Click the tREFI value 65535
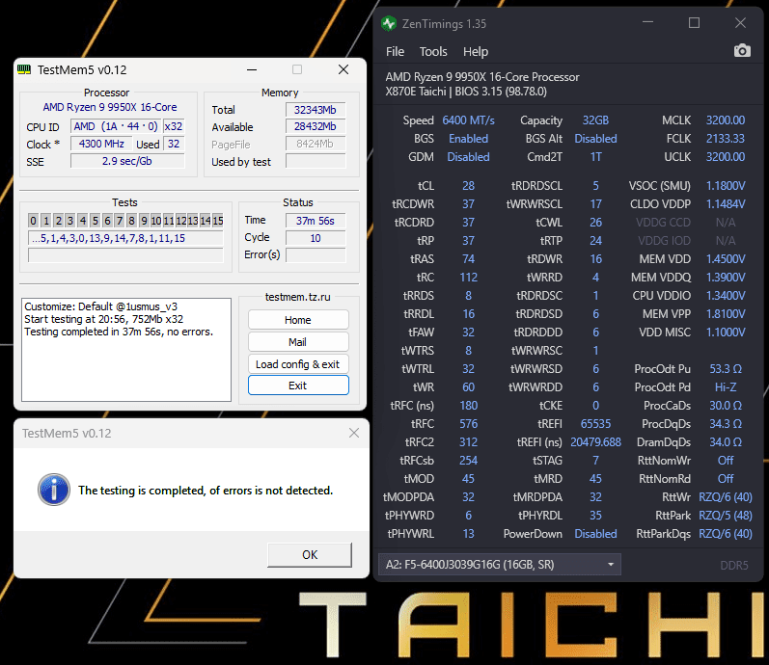 [595, 424]
